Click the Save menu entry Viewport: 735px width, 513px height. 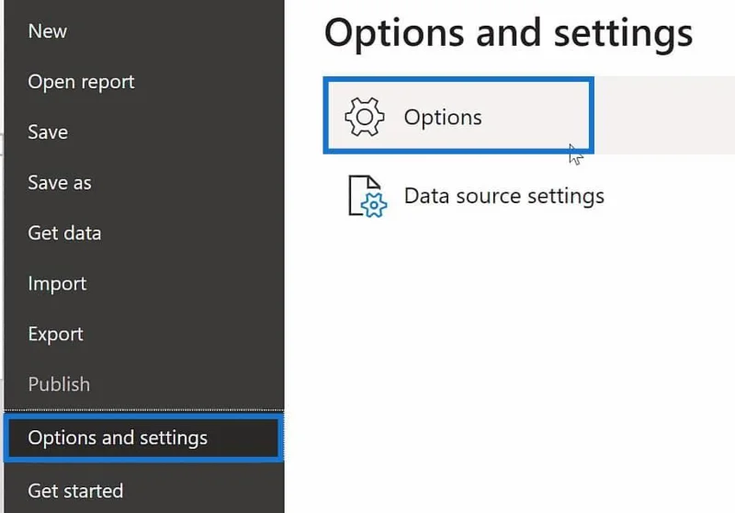coord(48,132)
